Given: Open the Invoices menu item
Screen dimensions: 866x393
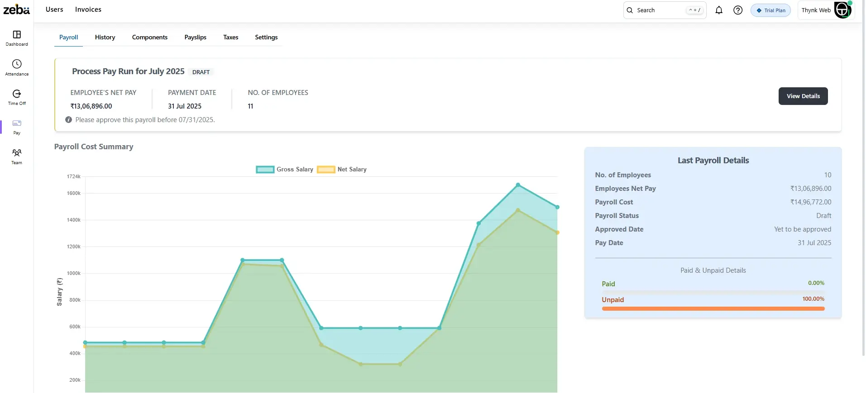Looking at the screenshot, I should 88,9.
